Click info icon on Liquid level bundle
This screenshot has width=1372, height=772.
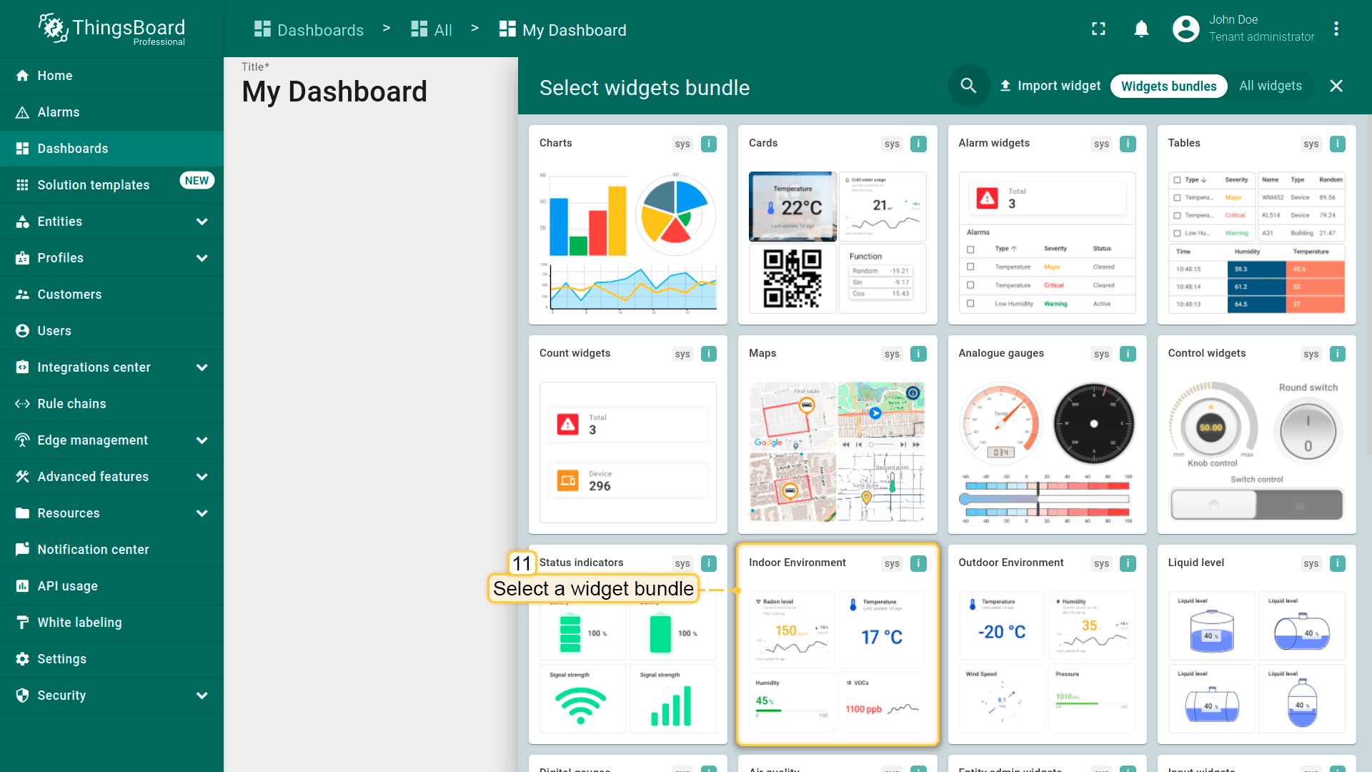1337,563
